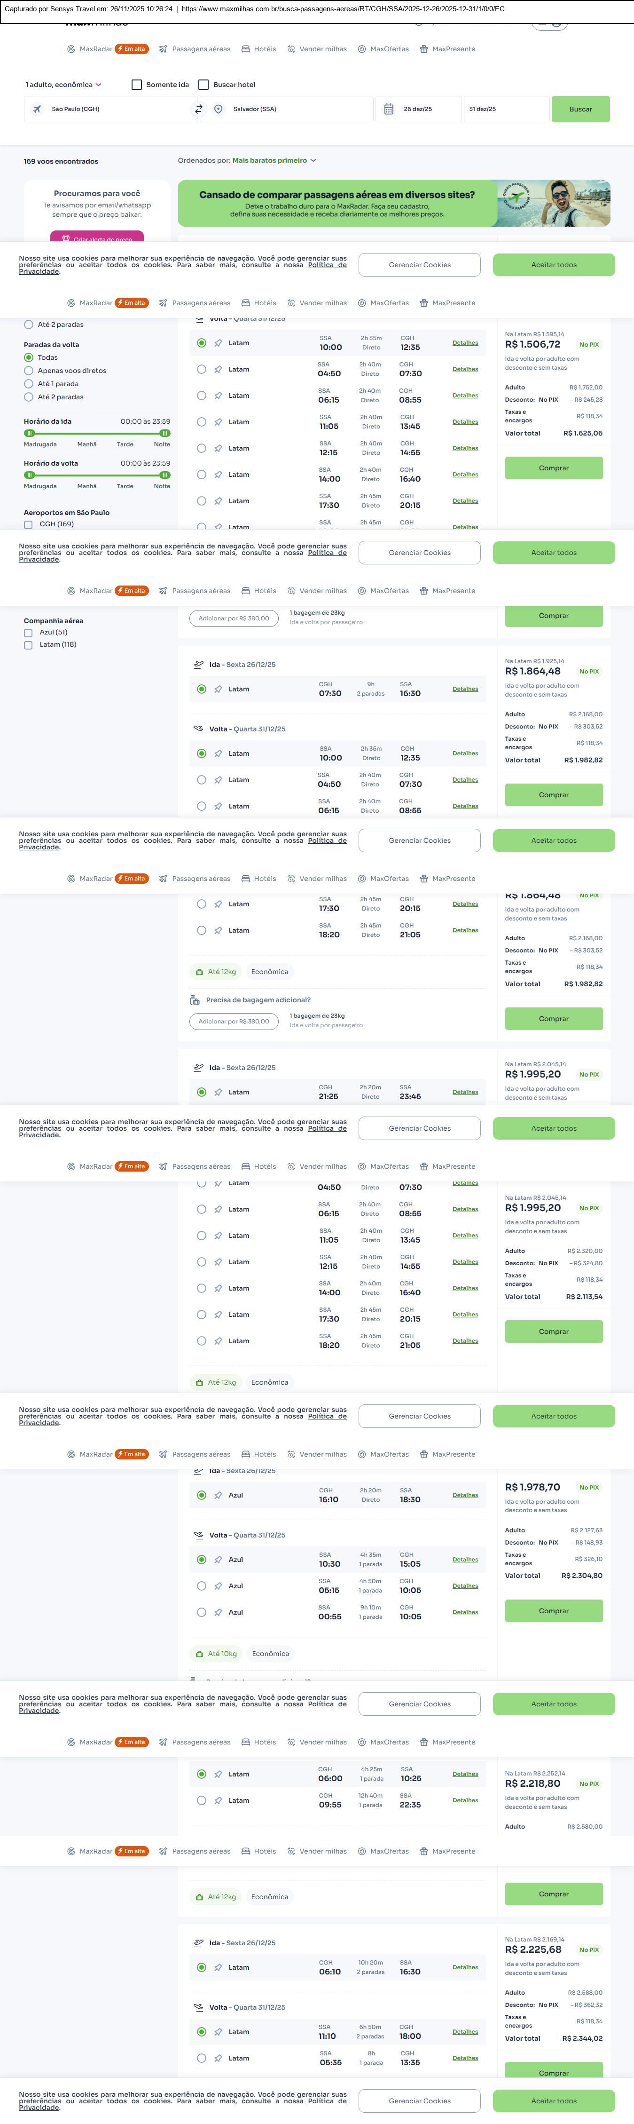Click the baggage icon next to Até 10kg
Screen dimensions: 634x2124
pos(200,1653)
